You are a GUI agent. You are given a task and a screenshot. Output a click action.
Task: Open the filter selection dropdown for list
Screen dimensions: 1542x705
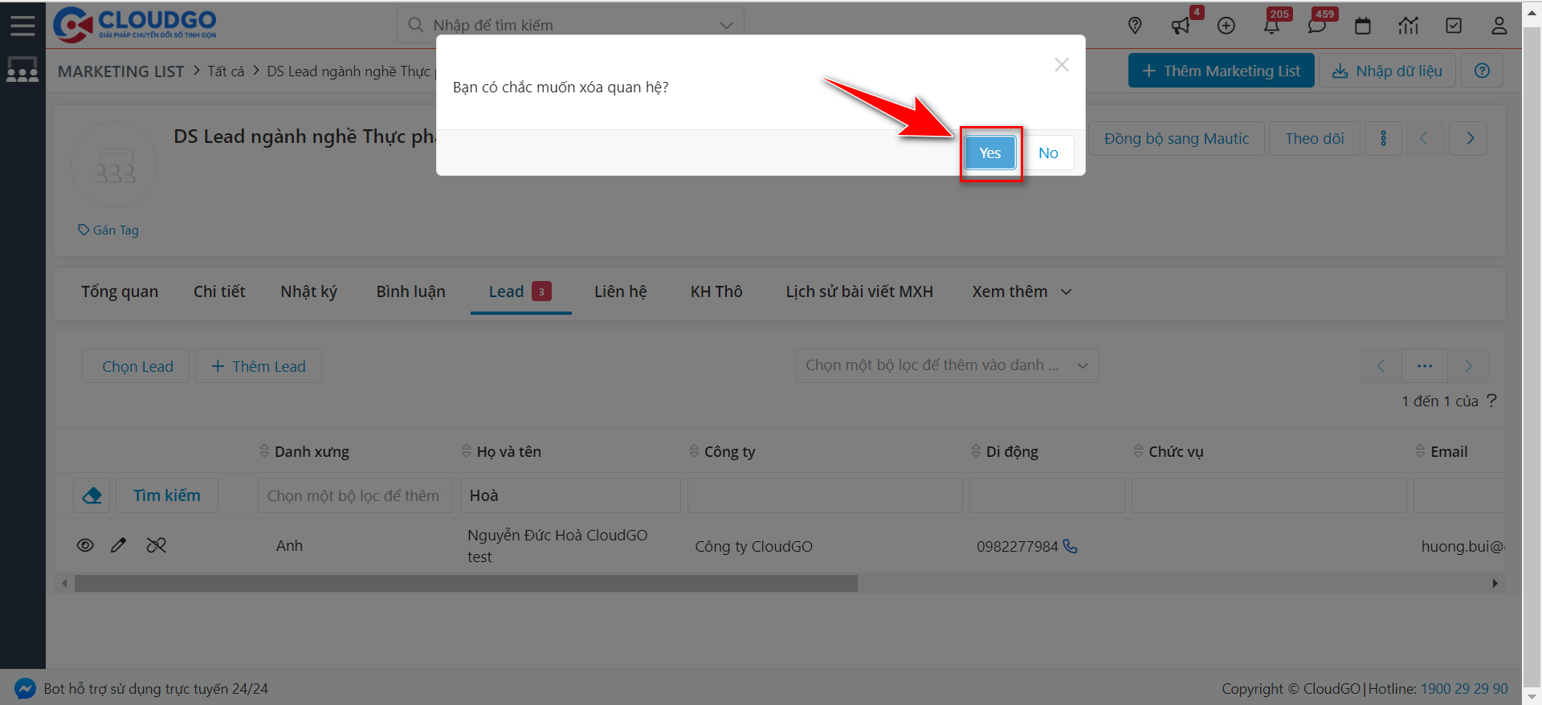point(946,365)
